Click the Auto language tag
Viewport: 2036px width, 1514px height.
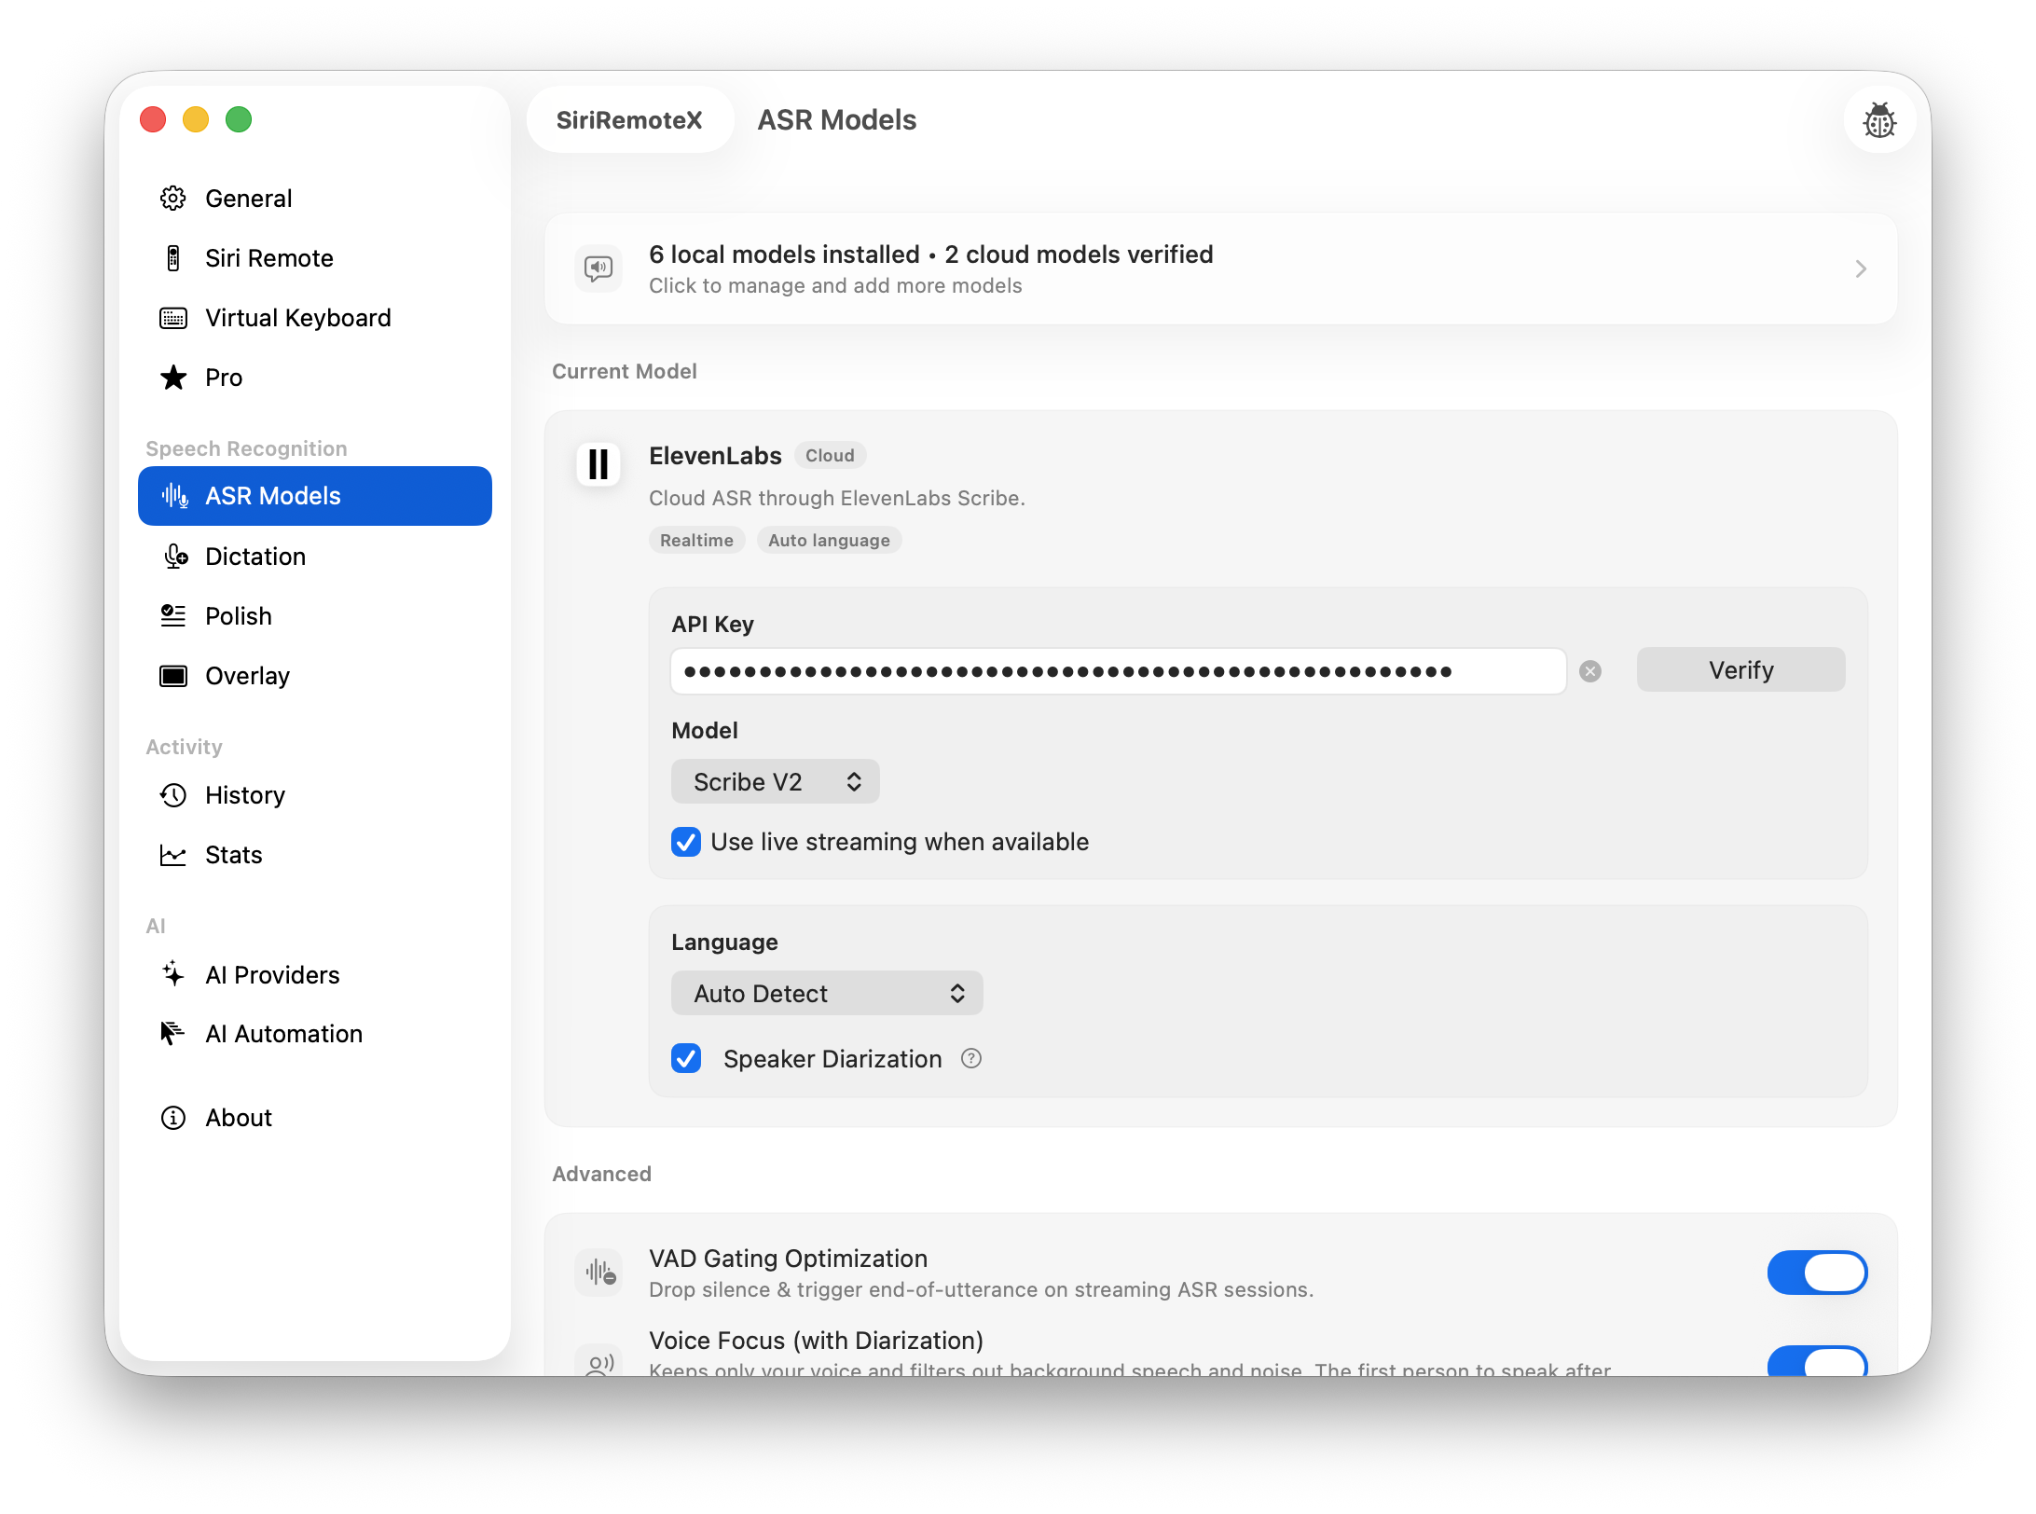tap(829, 540)
